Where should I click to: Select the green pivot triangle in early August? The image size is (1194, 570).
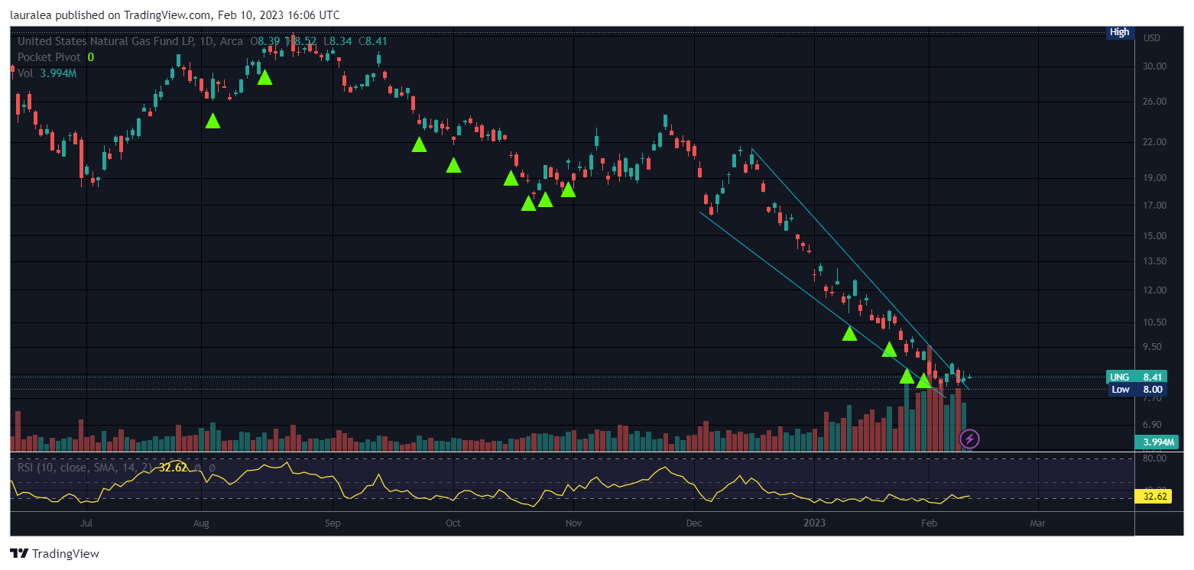tap(213, 121)
